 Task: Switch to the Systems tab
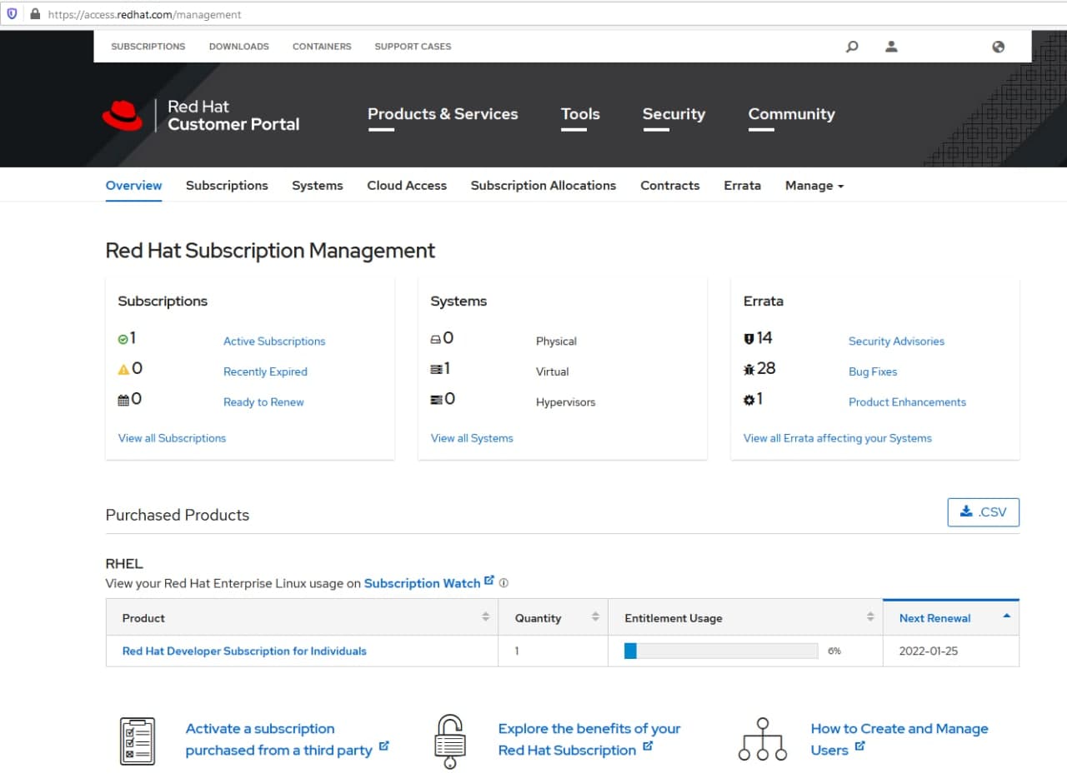[318, 186]
